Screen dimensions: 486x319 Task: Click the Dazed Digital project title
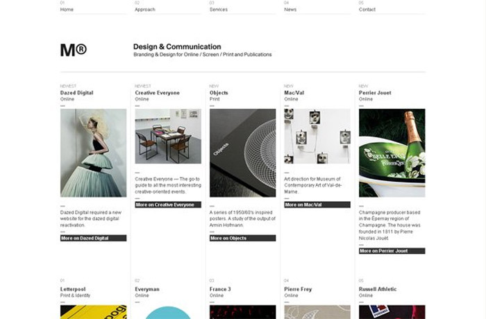point(76,93)
